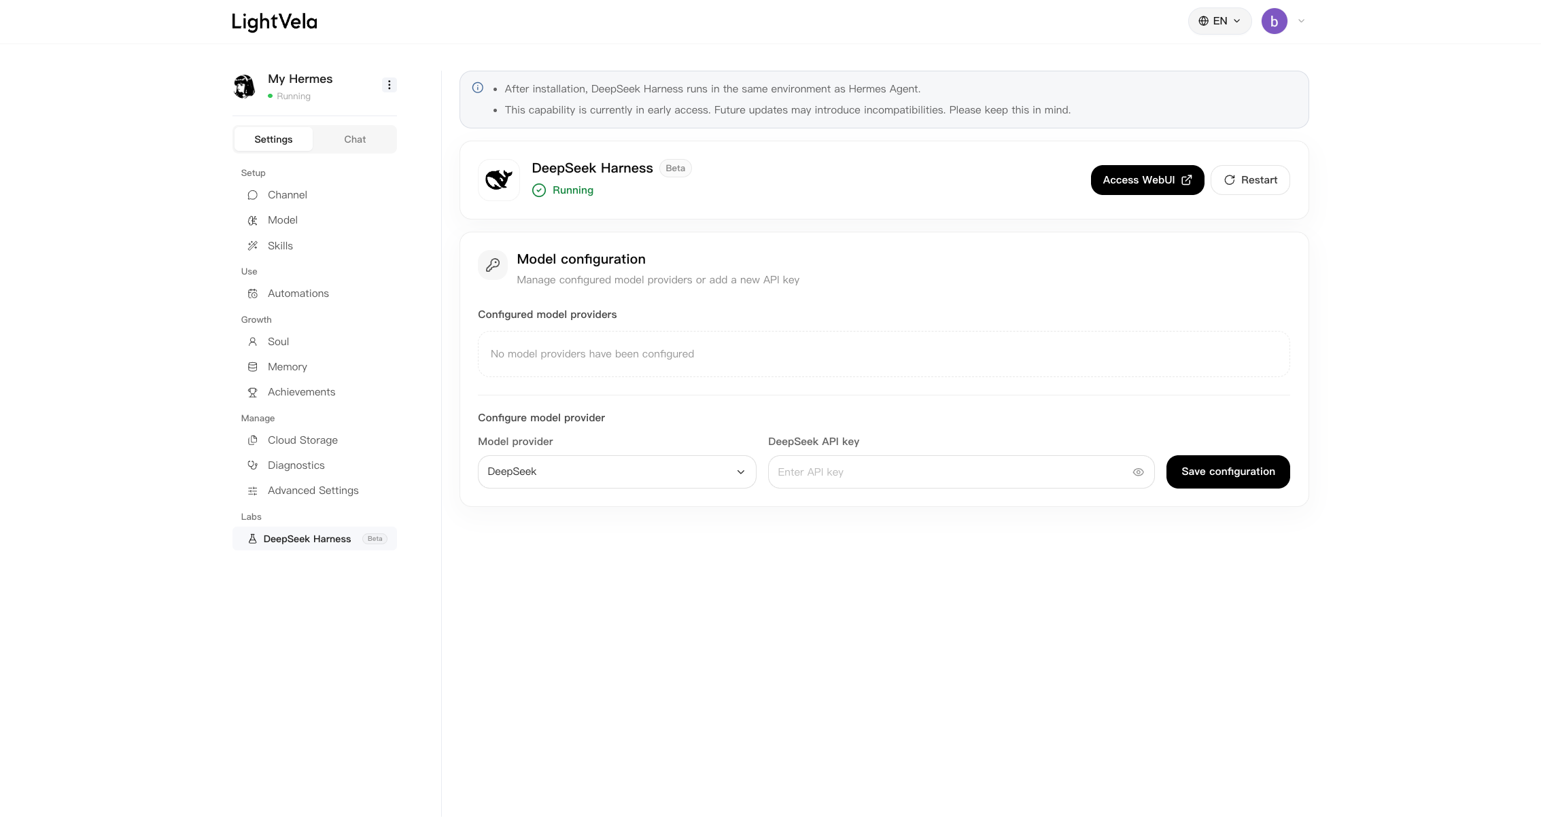This screenshot has width=1541, height=831.
Task: Click the info icon in the notice banner
Action: pyautogui.click(x=478, y=88)
